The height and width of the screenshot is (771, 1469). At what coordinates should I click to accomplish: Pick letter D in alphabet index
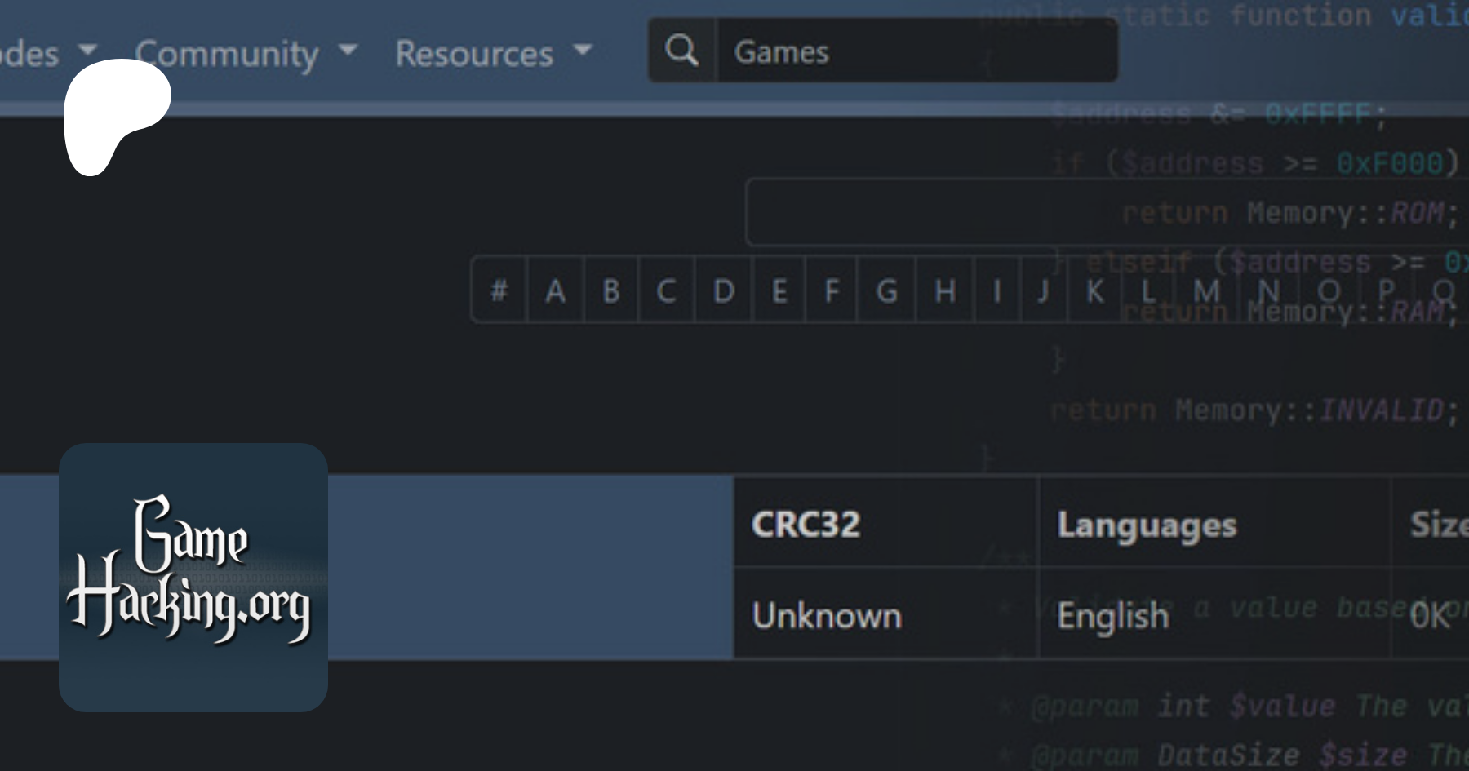723,290
